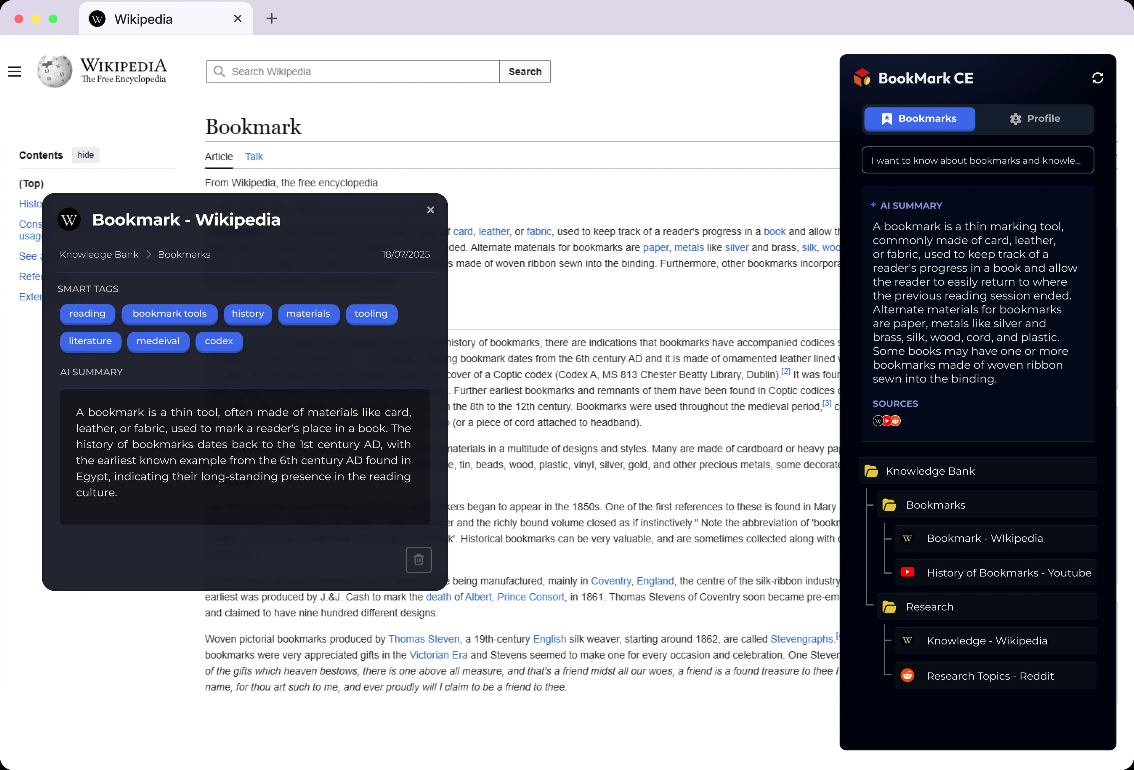Viewport: 1134px width, 770px height.
Task: Collapse the Research folder
Action: pyautogui.click(x=889, y=607)
